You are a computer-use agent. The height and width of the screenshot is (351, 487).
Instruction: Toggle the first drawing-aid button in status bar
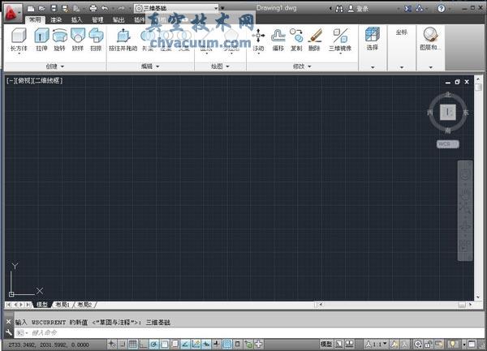[x=112, y=345]
